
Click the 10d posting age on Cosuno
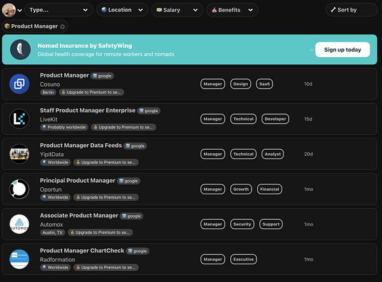coord(308,84)
